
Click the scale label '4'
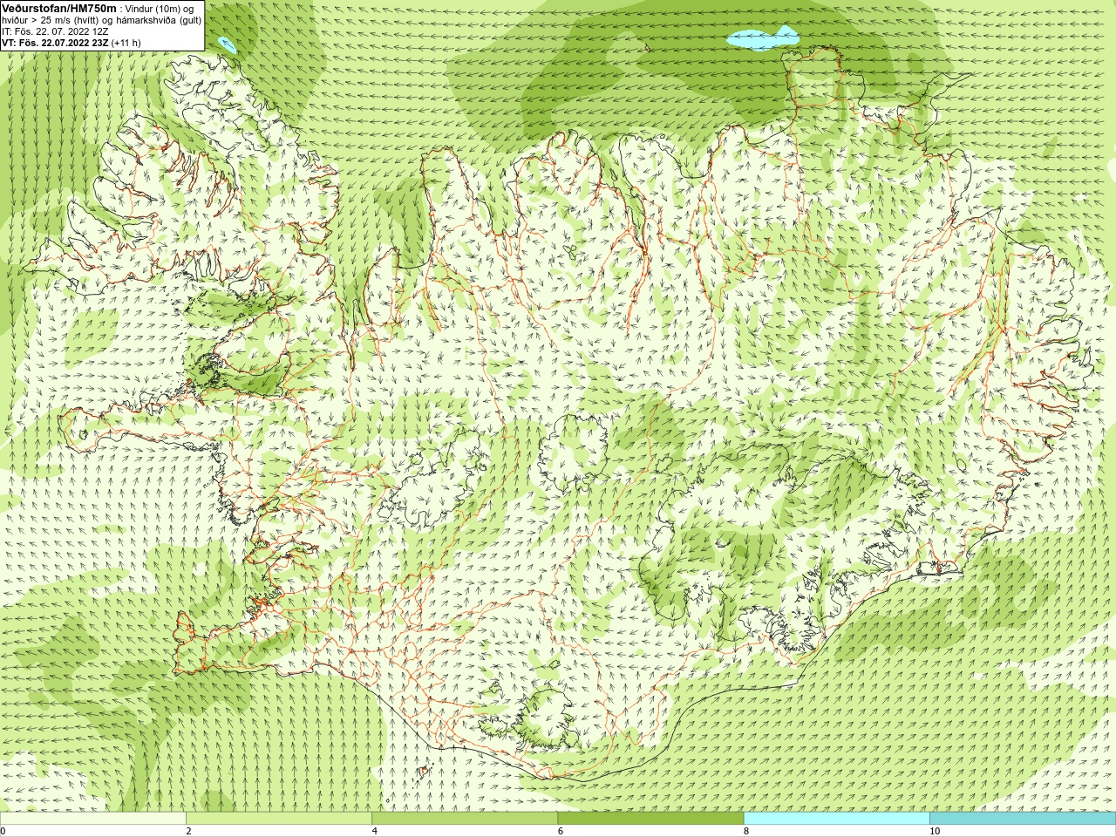coord(374,831)
